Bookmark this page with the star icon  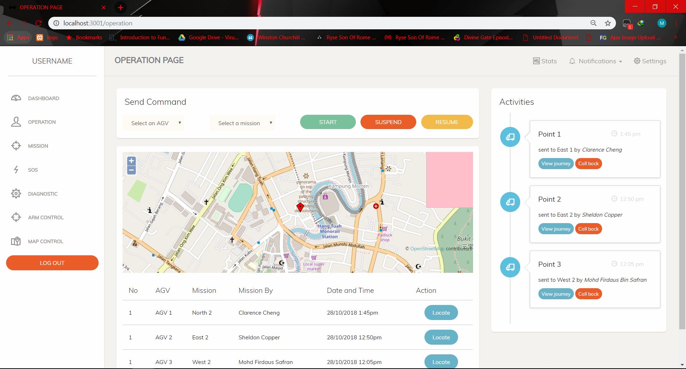(608, 23)
